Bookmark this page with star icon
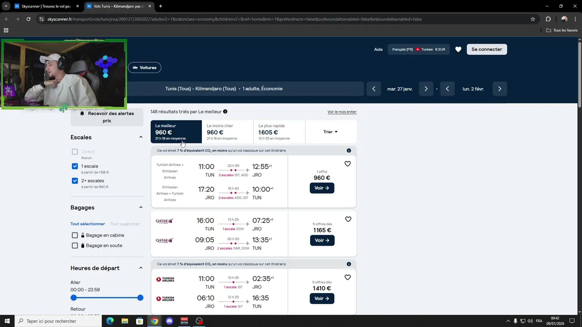582x327 pixels. click(x=533, y=19)
